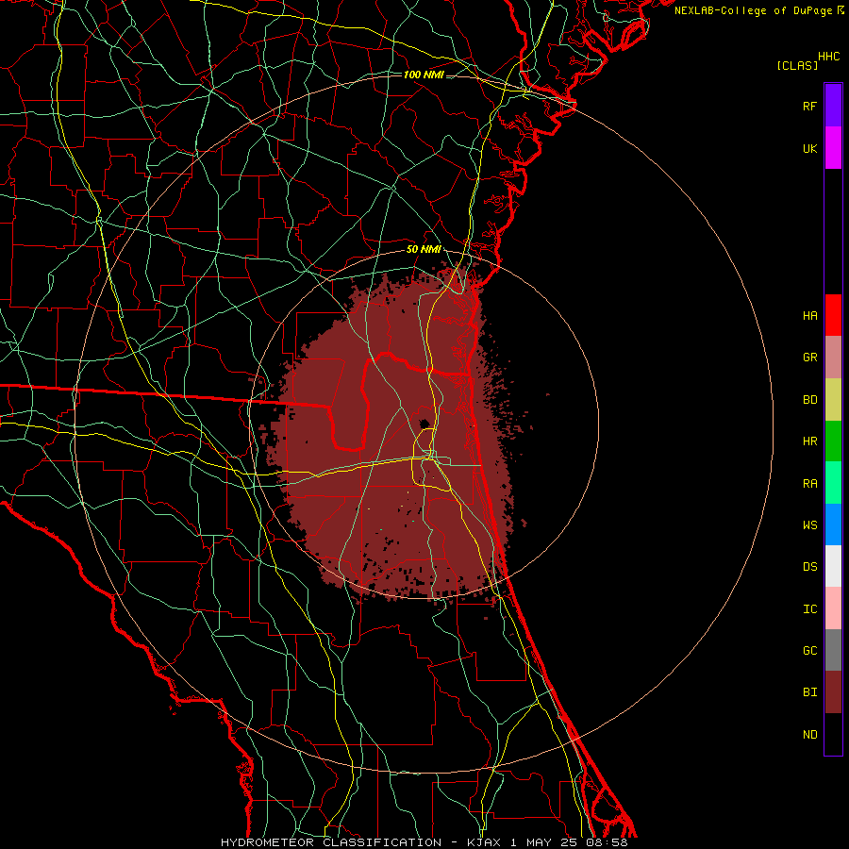The image size is (849, 849).
Task: Click the HYDROMETEOR CLASSIFICATION caption text
Action: click(x=331, y=842)
